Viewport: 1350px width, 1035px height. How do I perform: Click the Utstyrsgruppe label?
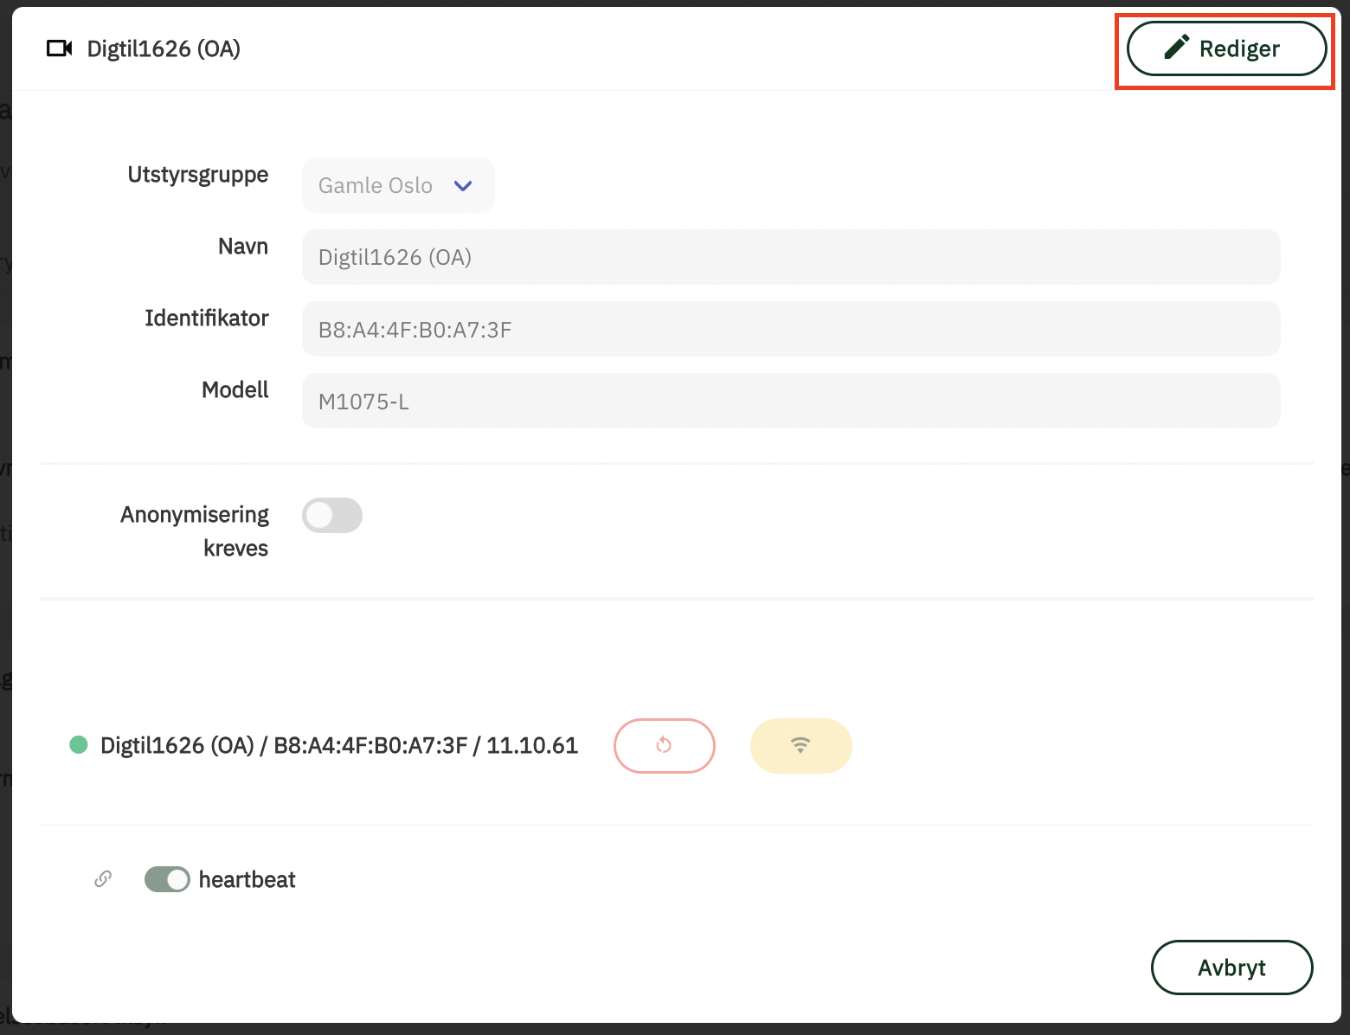(x=198, y=174)
